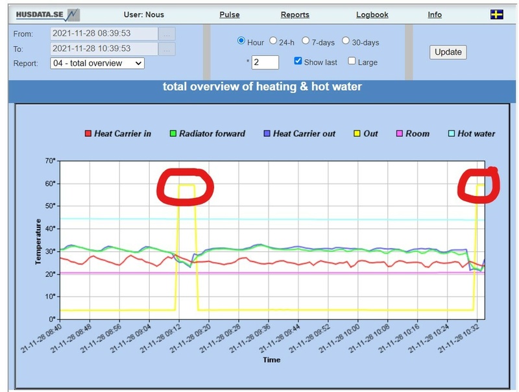Screen dimensions: 519x392
Task: Click the Heat Carrier out legend label
Action: tap(304, 134)
